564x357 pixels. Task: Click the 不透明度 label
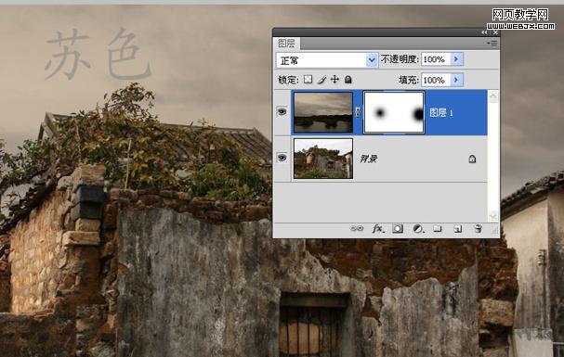(400, 59)
